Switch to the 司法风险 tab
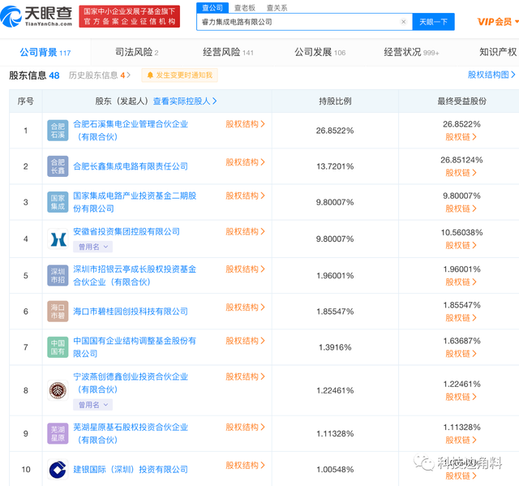 [137, 52]
